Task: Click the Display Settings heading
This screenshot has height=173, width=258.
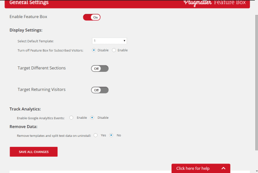Action: pyautogui.click(x=26, y=30)
